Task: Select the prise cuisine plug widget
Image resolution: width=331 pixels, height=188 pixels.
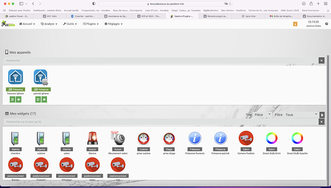Action: click(143, 139)
